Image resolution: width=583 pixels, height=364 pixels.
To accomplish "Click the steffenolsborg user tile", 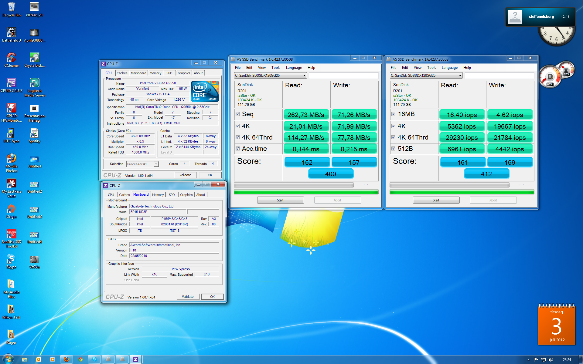I will click(x=540, y=17).
